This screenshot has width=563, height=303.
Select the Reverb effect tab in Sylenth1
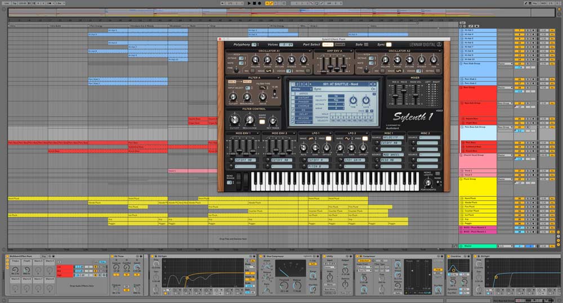(x=303, y=119)
